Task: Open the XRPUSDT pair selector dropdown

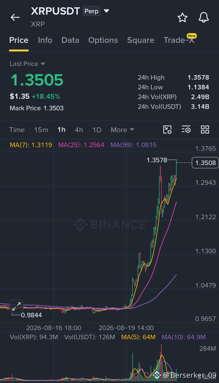Action: [x=106, y=11]
